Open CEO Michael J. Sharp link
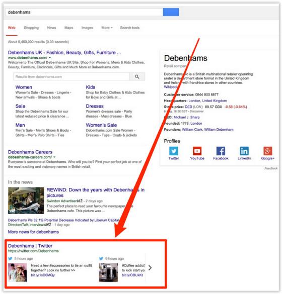 [x=186, y=117]
